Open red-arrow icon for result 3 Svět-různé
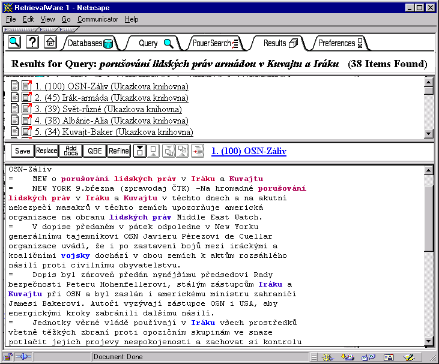The image size is (439, 364). [26, 109]
